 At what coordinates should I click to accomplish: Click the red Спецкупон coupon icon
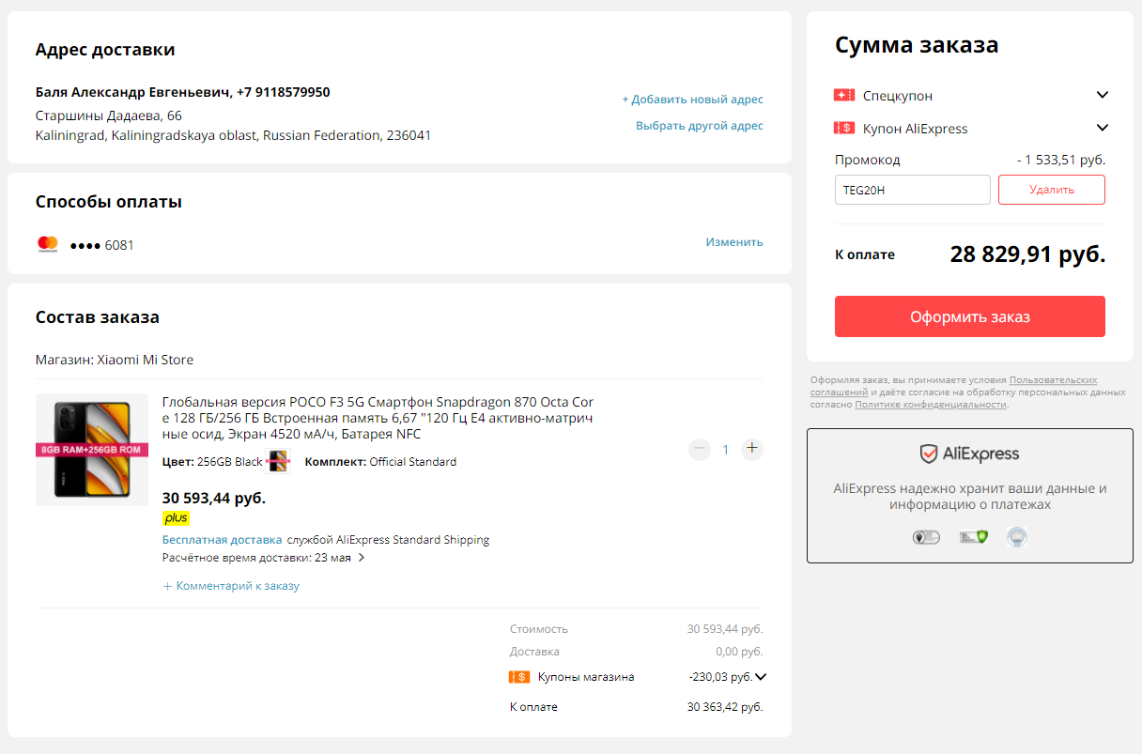coord(843,95)
